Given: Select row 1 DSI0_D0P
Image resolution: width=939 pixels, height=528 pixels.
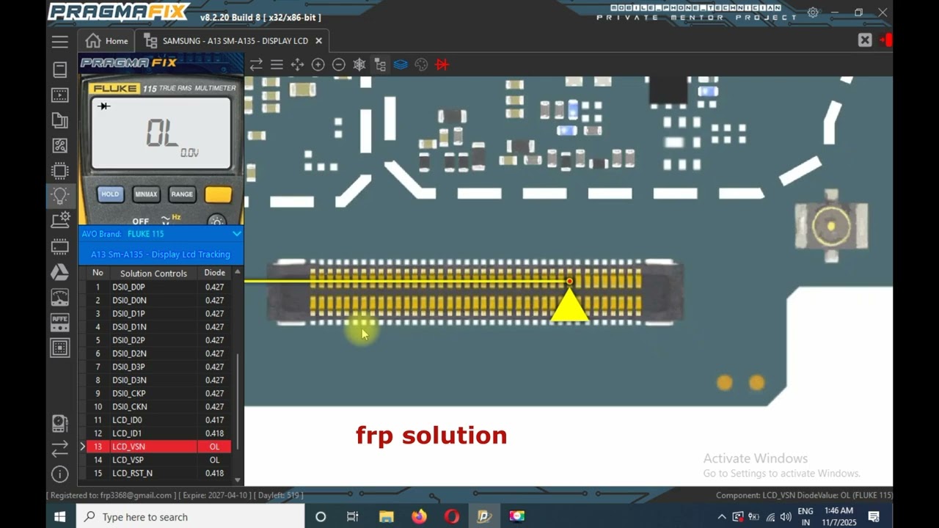Looking at the screenshot, I should click(x=158, y=287).
